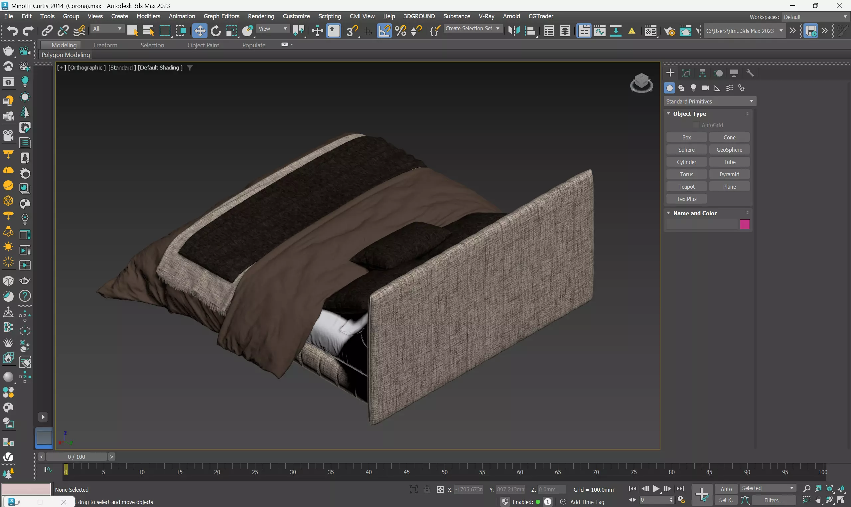Open Create Selection Set dropdown
Image resolution: width=851 pixels, height=507 pixels.
point(473,29)
